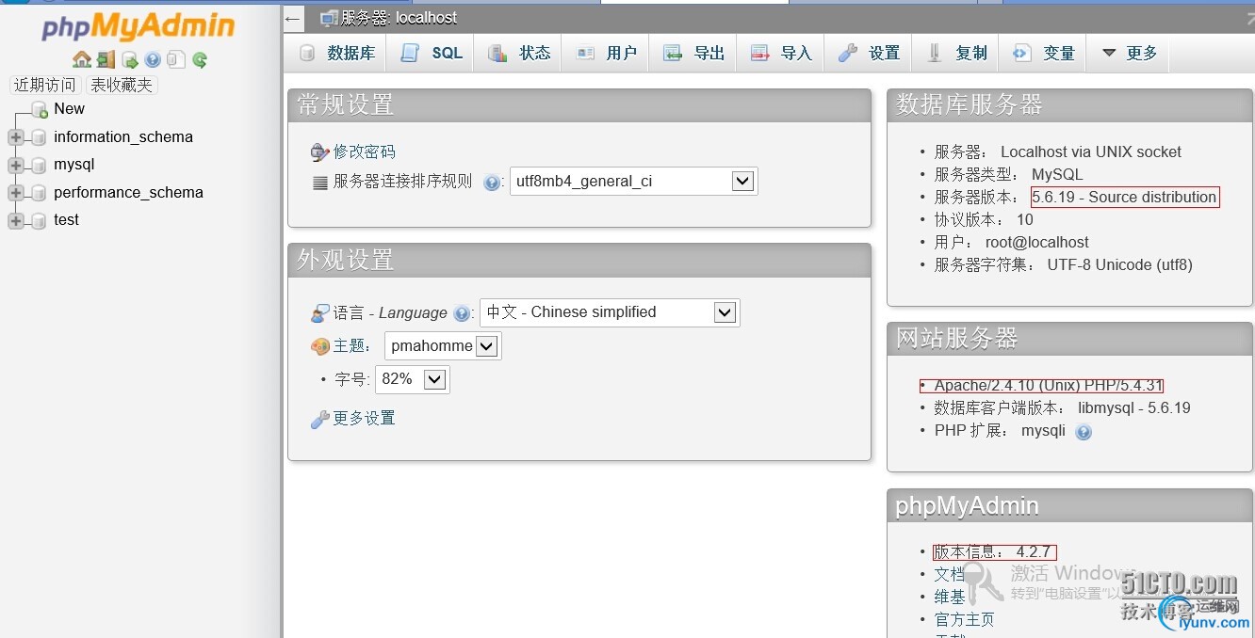
Task: Click the 外观设置 panel header
Action: coord(579,261)
